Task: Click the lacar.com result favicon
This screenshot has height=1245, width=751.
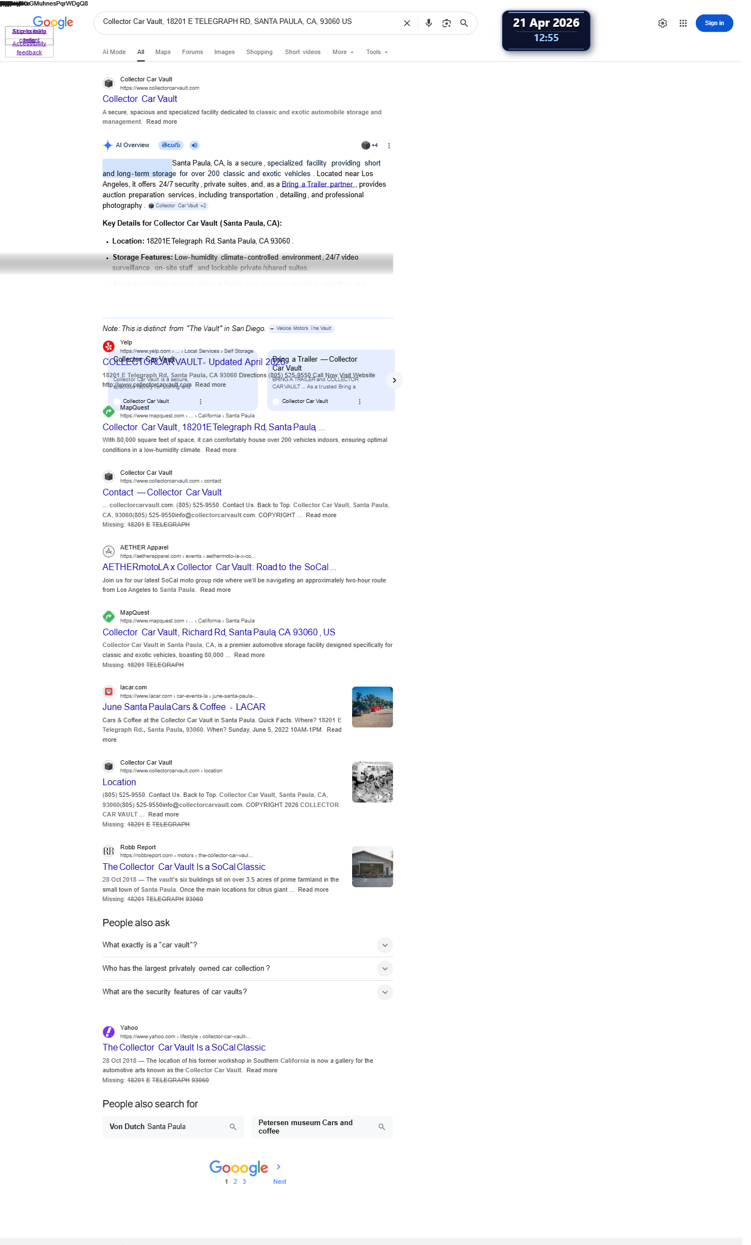Action: [109, 692]
